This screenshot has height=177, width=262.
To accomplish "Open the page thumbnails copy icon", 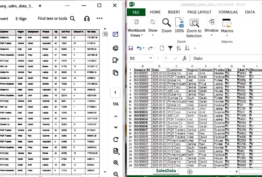I will click(x=116, y=73).
